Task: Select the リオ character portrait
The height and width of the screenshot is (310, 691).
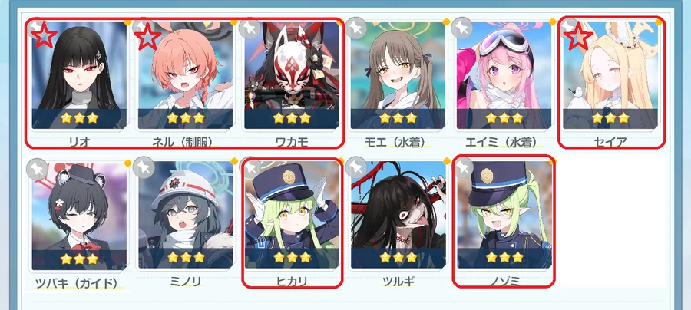Action: tap(79, 75)
